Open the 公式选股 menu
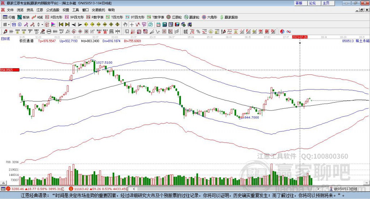370x199 pixels. (53, 10)
